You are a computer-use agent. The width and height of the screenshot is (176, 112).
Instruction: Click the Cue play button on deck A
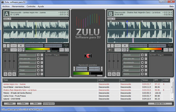(13, 50)
